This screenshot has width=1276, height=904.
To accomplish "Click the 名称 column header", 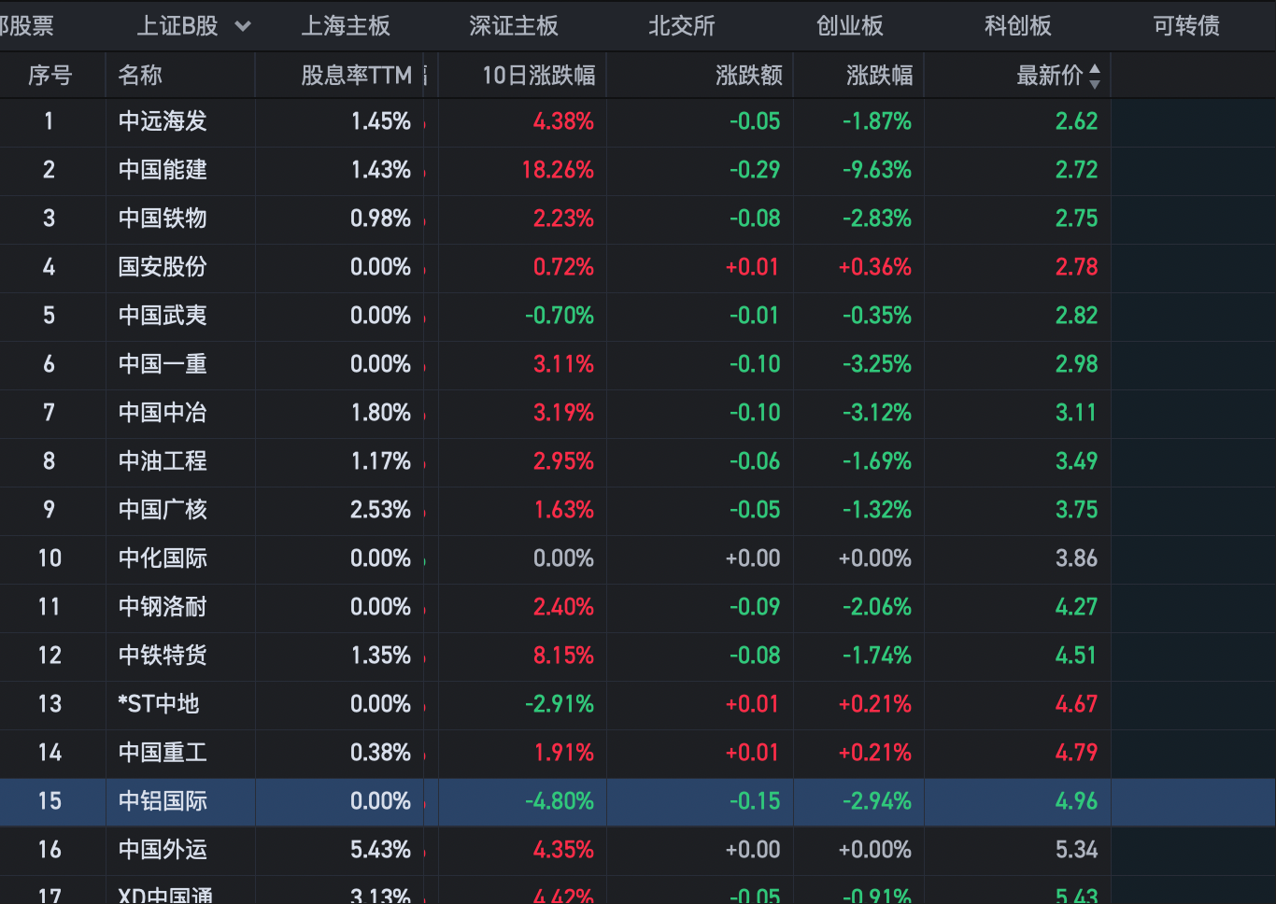I will pyautogui.click(x=140, y=76).
